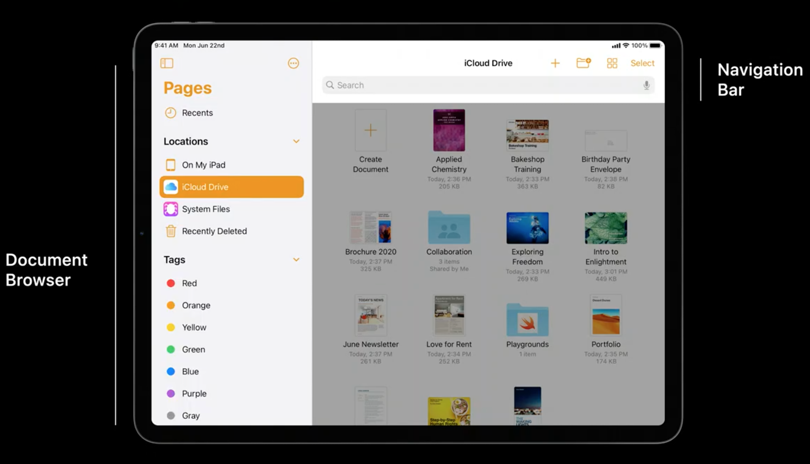Select the Yellow tag dot
The width and height of the screenshot is (810, 464).
click(170, 327)
